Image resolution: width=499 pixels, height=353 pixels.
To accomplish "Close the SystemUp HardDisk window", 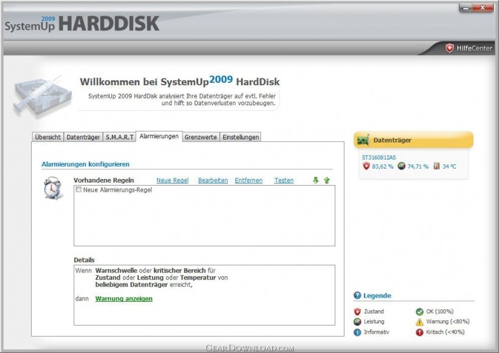I will tap(483, 8).
